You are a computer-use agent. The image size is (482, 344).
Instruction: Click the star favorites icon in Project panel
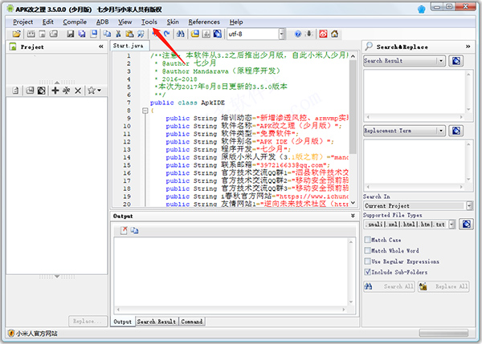92,91
